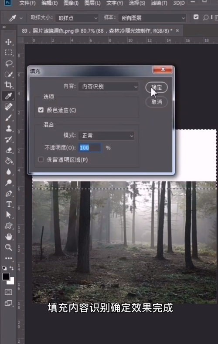Open the Sample All Layers dropdown
218x344 pixels.
tap(152, 18)
